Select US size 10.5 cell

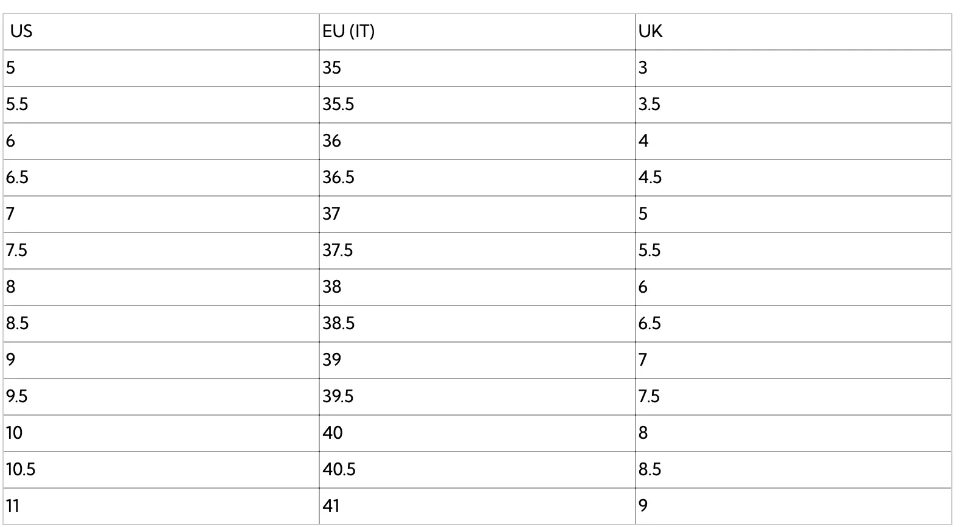pyautogui.click(x=161, y=470)
